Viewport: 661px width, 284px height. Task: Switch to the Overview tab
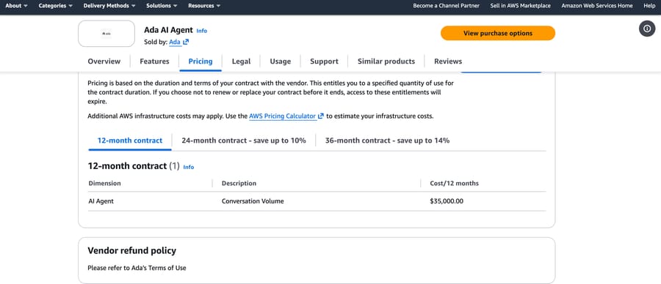(104, 61)
